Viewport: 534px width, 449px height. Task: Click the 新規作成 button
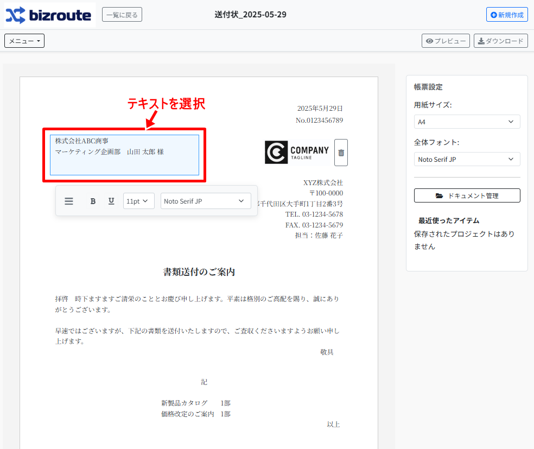pos(507,15)
